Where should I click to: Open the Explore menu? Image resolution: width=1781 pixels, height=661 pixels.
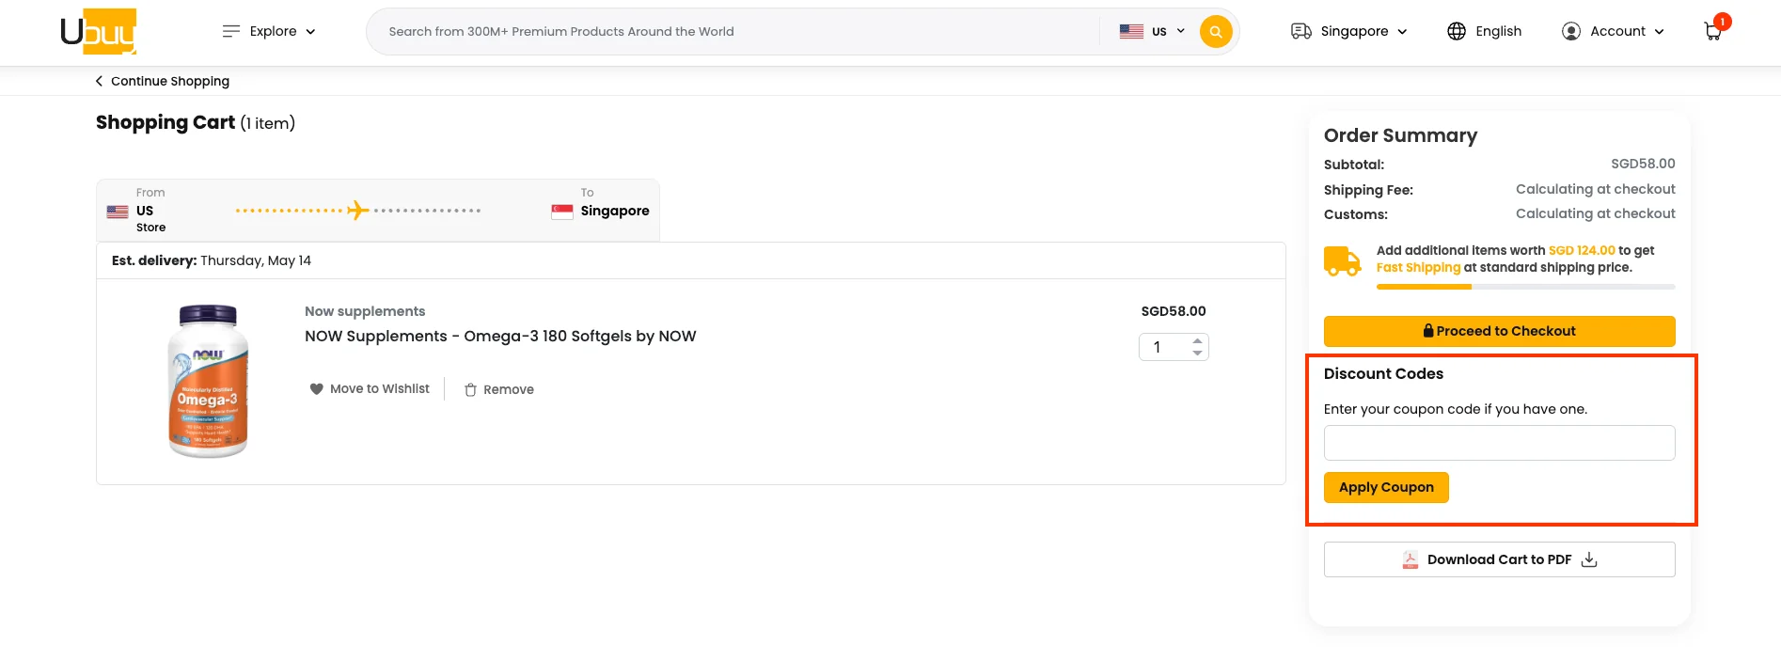269,31
